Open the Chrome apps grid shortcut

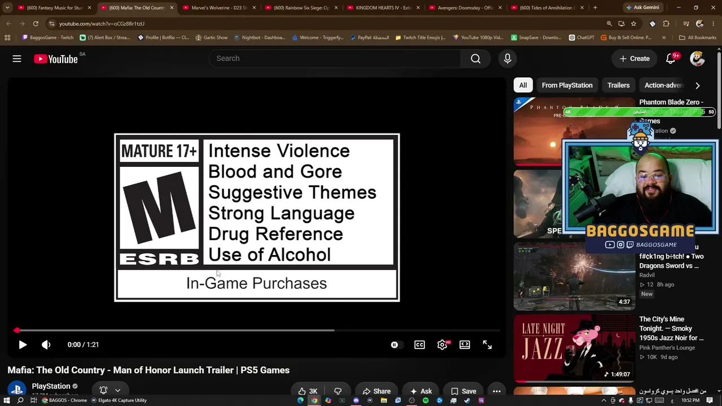[x=7, y=38]
